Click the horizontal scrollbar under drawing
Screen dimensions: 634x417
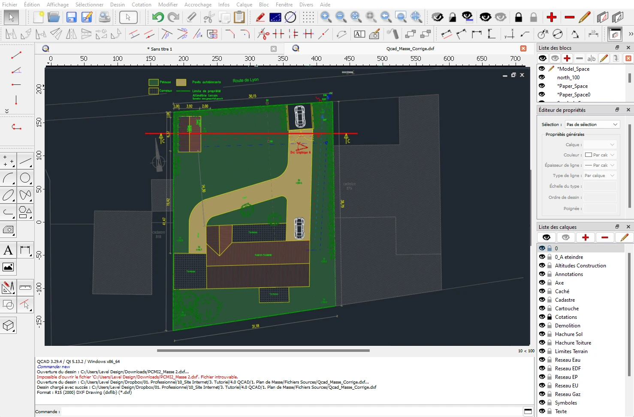tap(263, 351)
